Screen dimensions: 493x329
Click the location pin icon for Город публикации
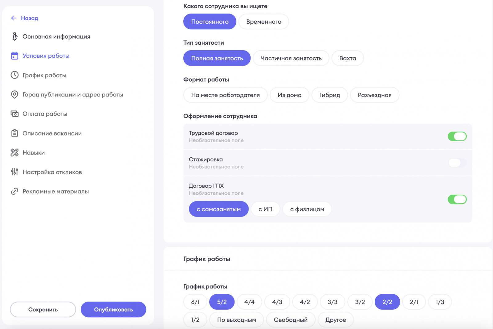coord(14,95)
